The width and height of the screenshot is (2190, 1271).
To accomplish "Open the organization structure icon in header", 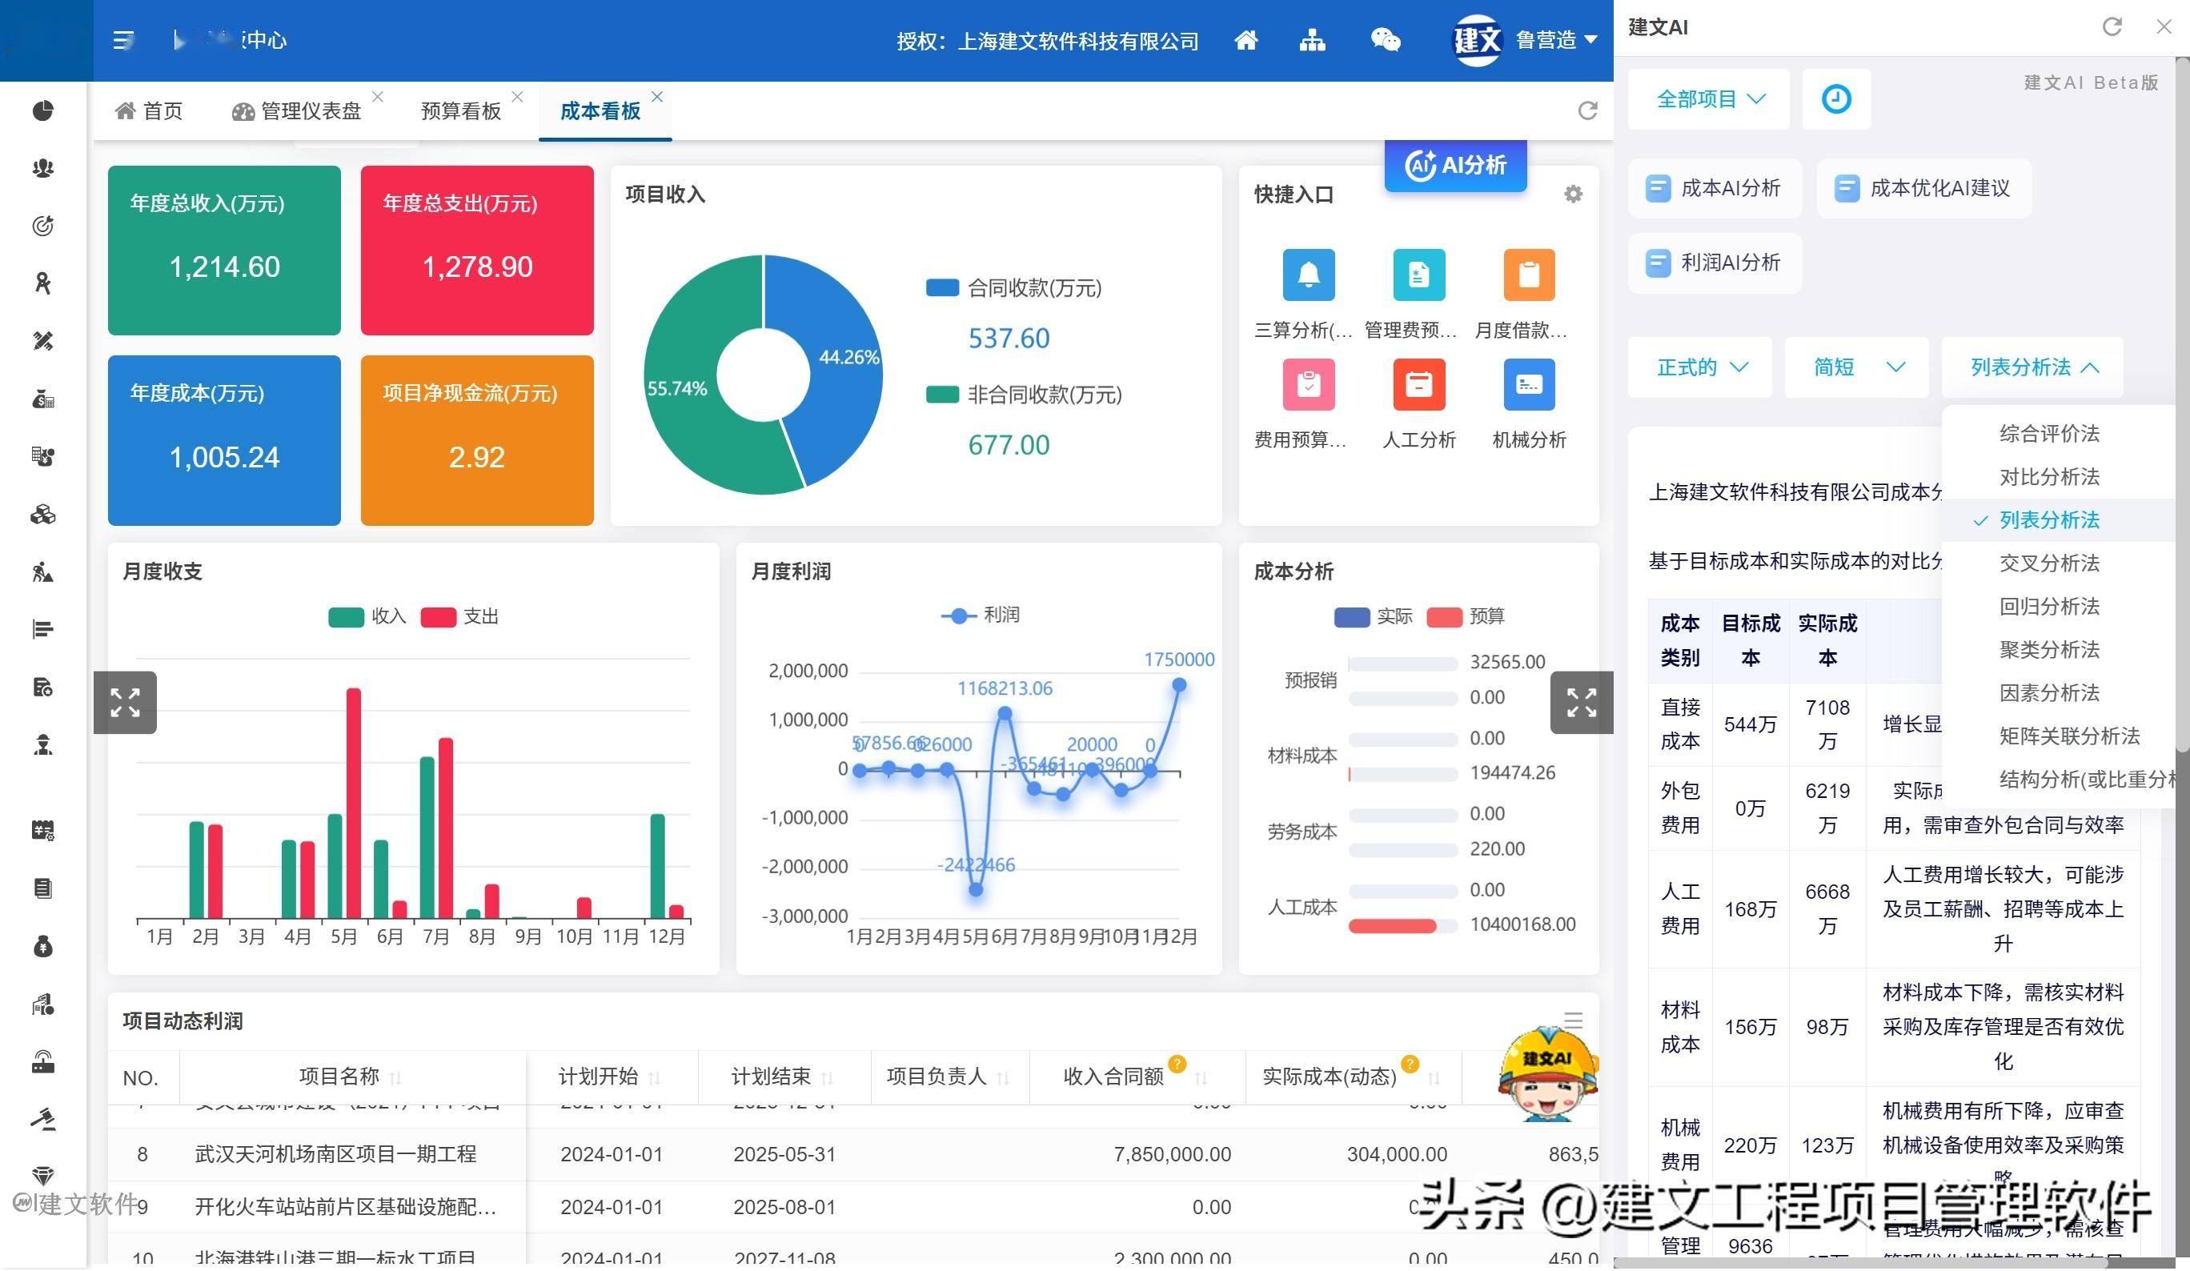I will point(1312,40).
